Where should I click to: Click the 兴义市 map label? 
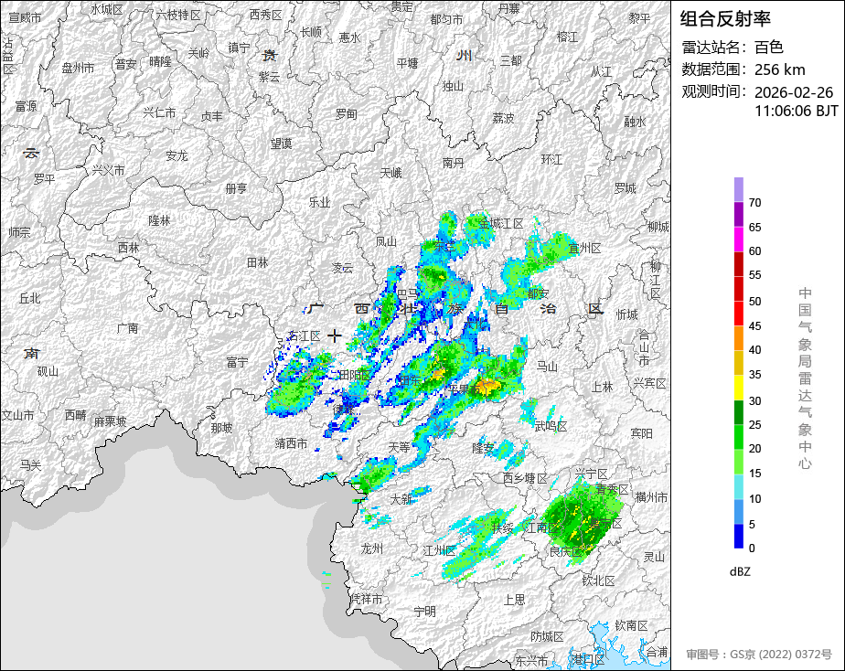click(x=108, y=170)
